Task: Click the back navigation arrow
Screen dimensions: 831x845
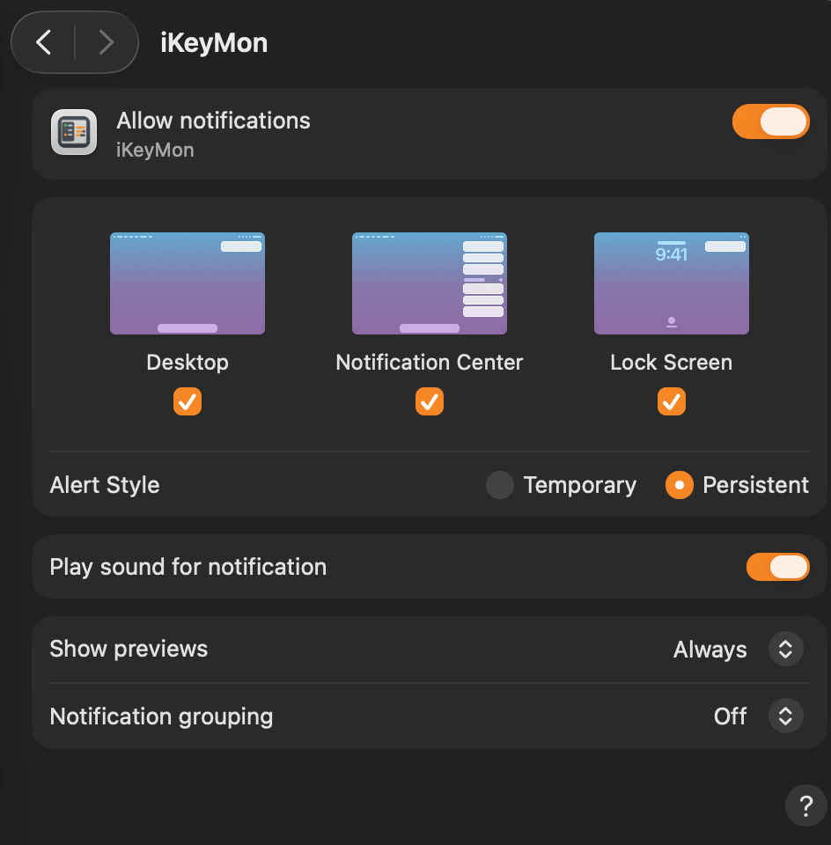Action: pos(44,42)
